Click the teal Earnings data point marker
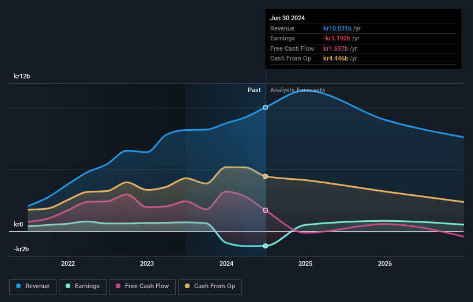Image resolution: width=473 pixels, height=302 pixels. (x=266, y=246)
